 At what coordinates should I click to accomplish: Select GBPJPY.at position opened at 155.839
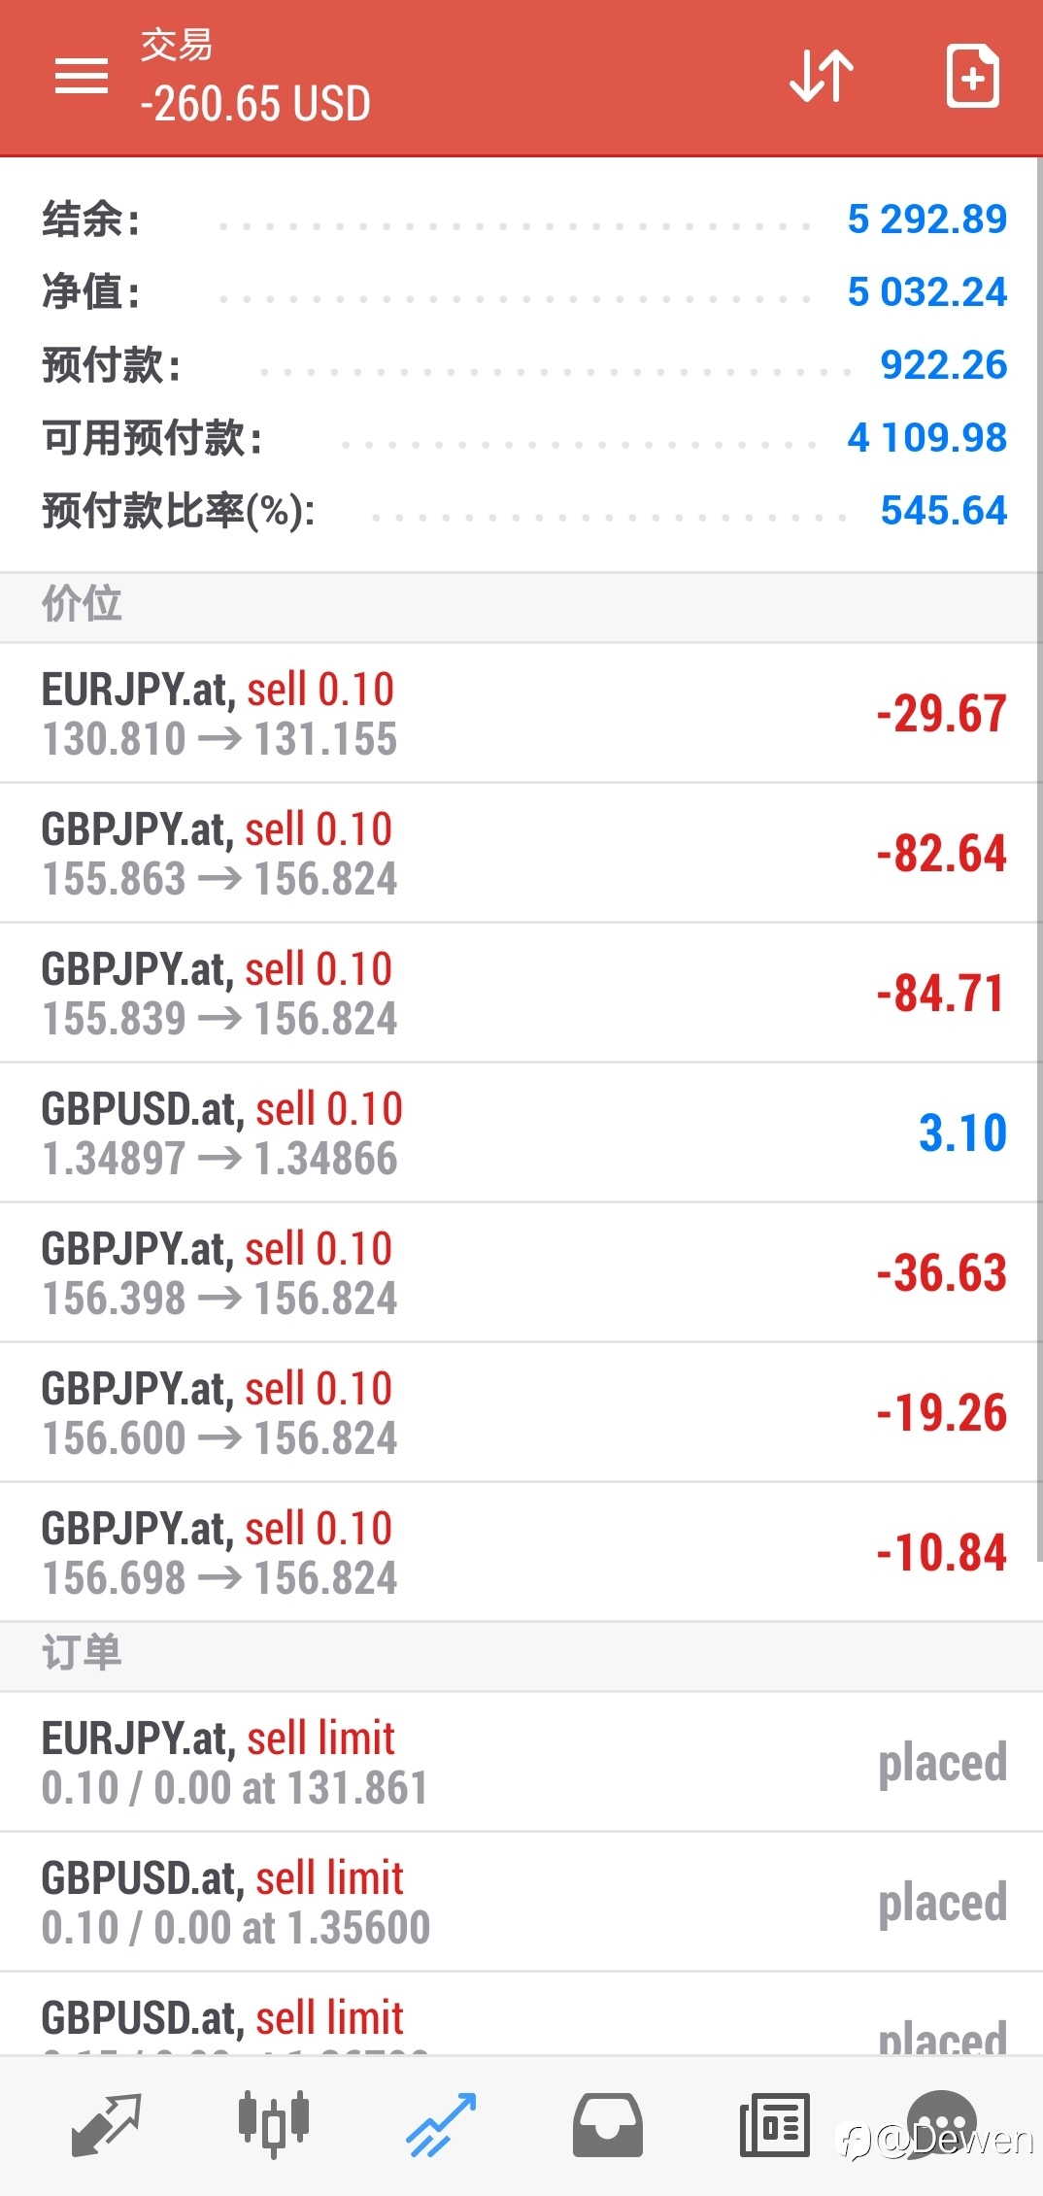pos(521,993)
